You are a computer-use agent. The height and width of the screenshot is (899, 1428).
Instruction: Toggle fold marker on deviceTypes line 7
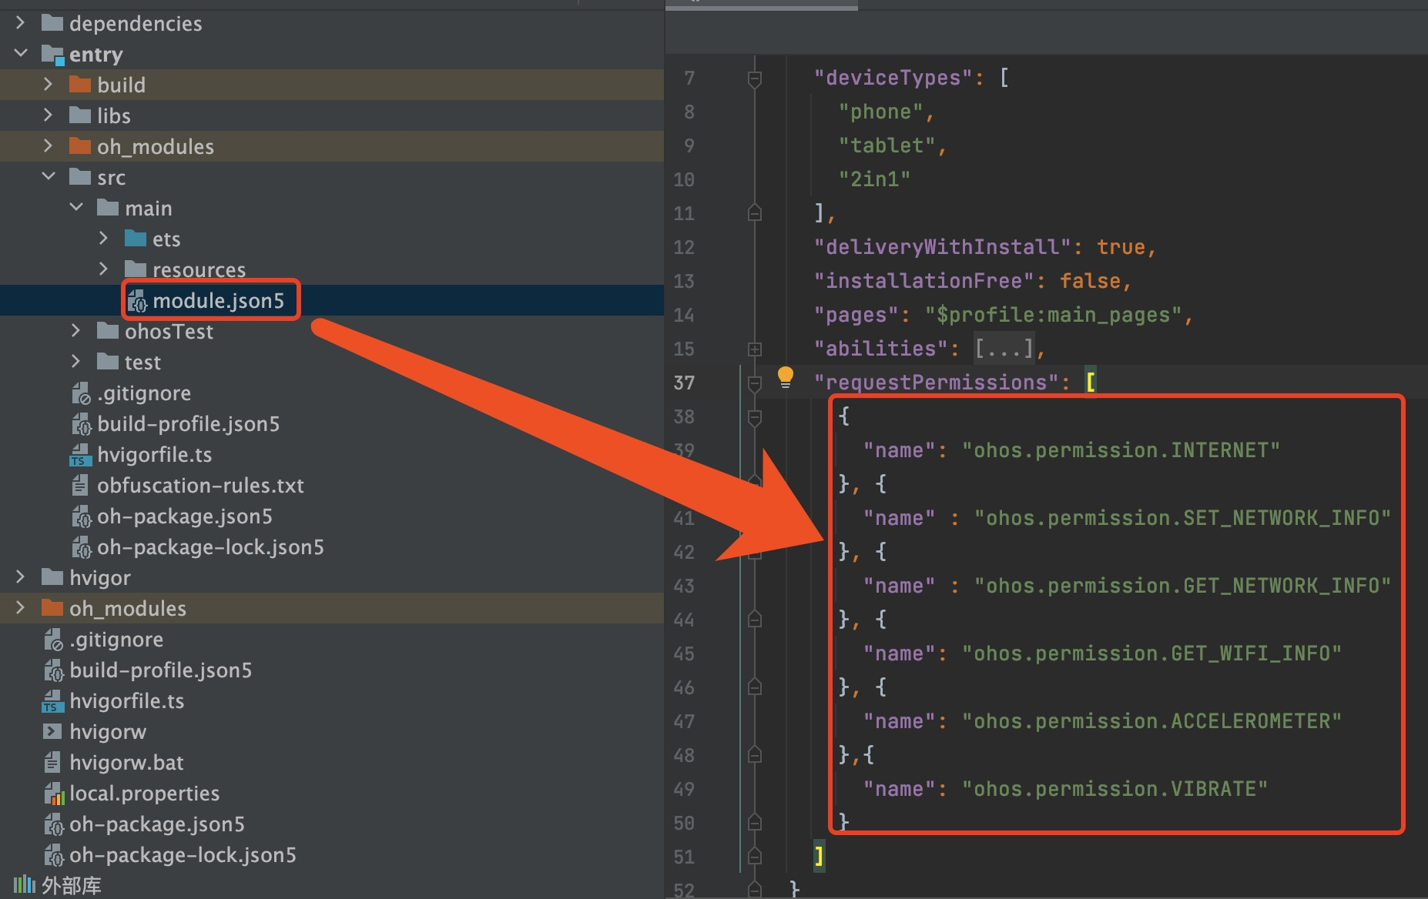(x=755, y=79)
